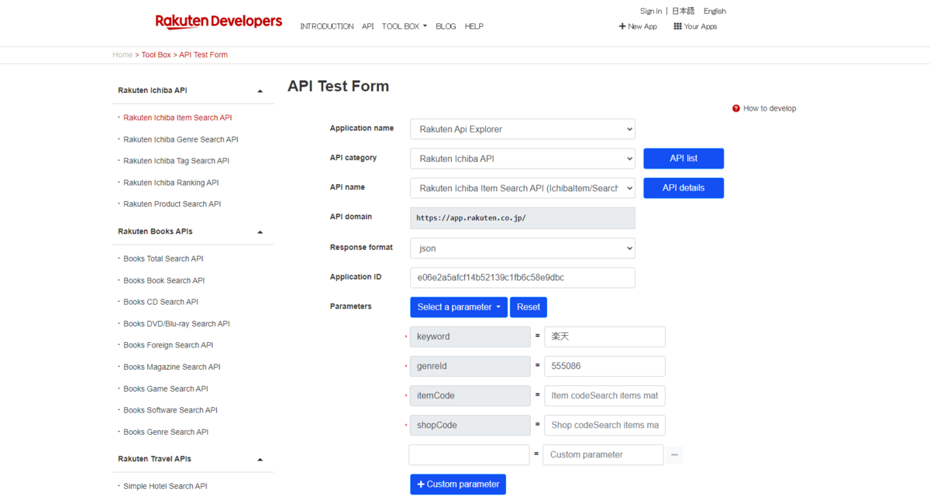
Task: Open the API name dropdown
Action: pyautogui.click(x=522, y=188)
